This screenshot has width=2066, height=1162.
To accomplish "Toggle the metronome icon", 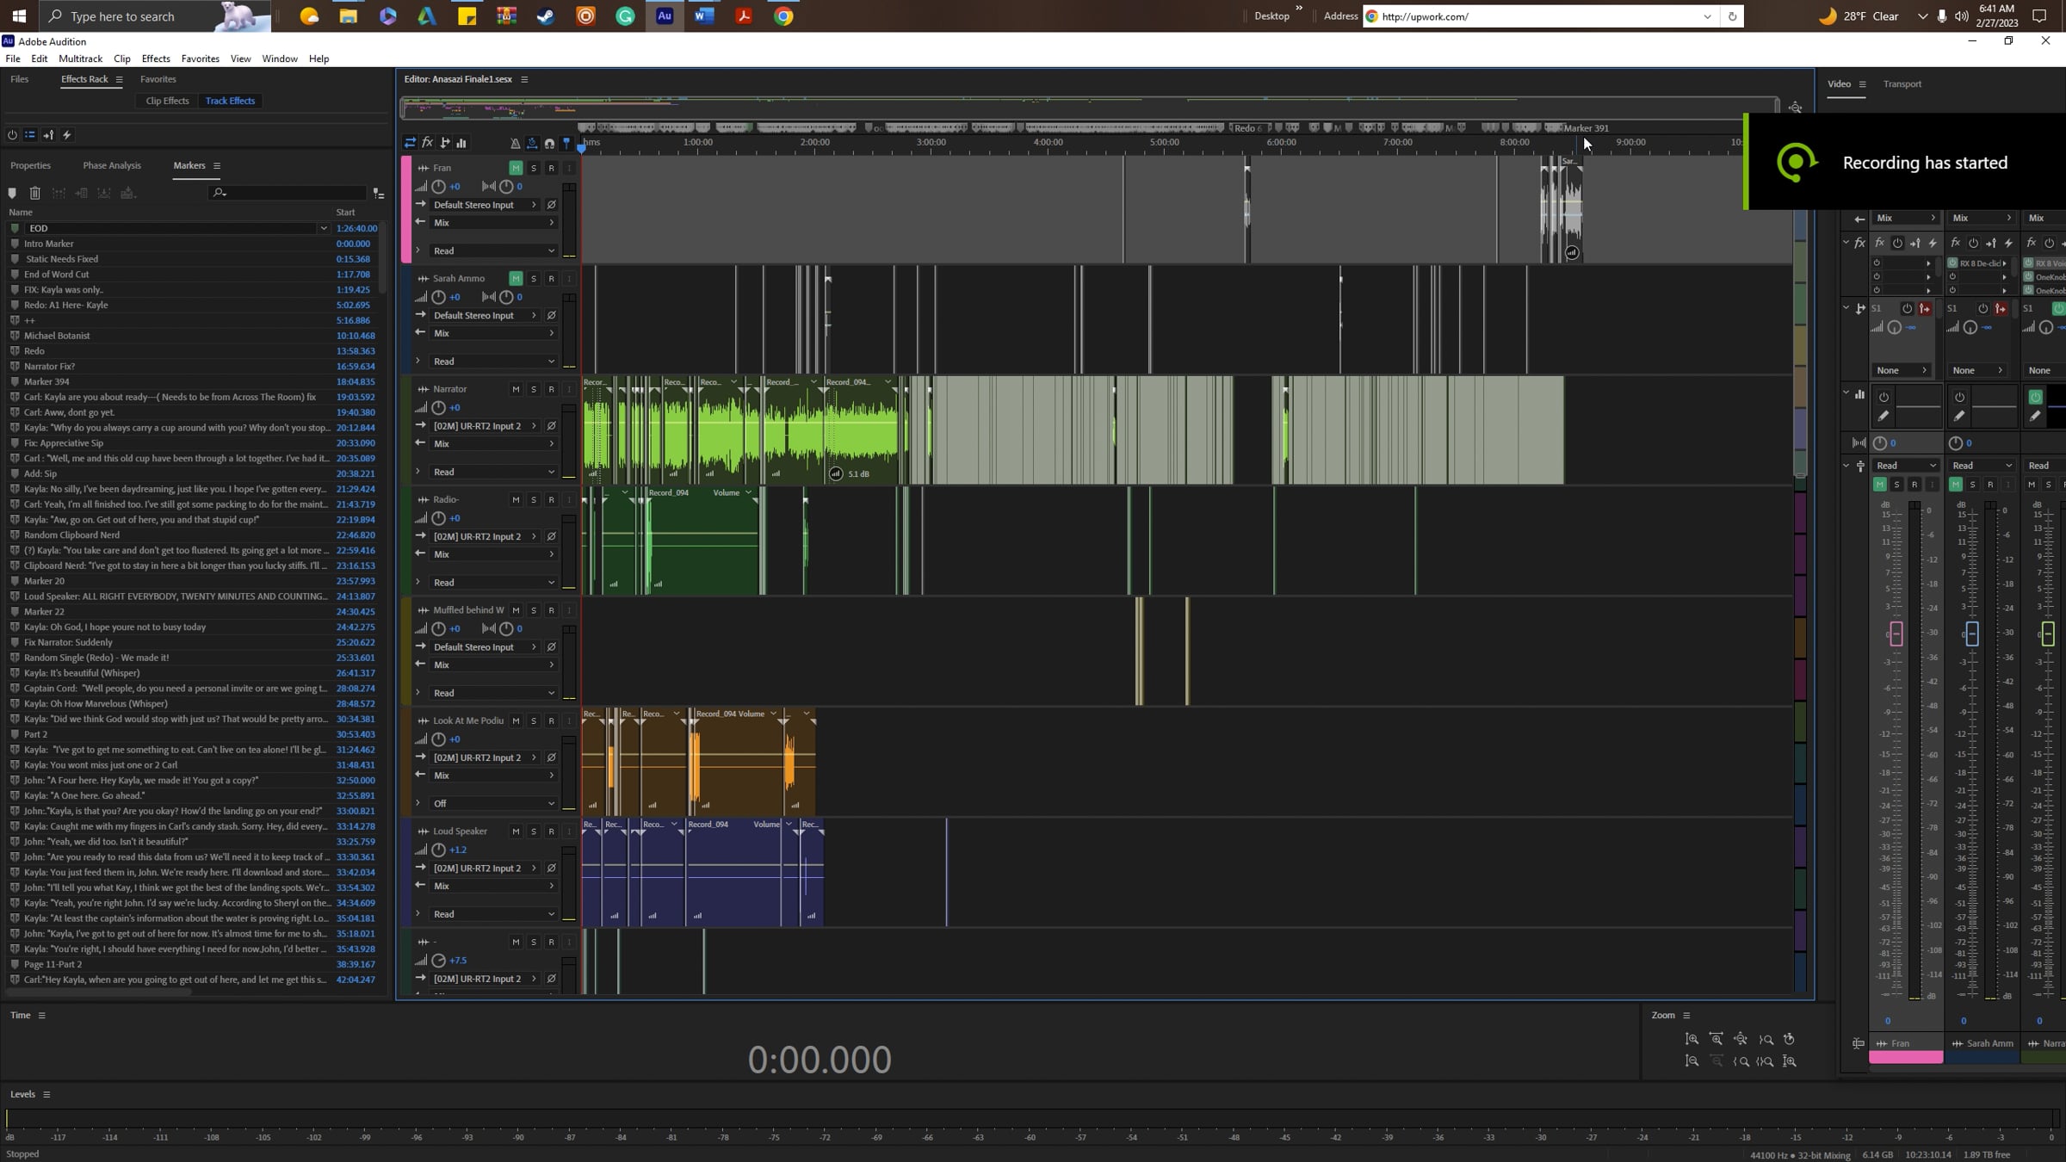I will point(515,143).
